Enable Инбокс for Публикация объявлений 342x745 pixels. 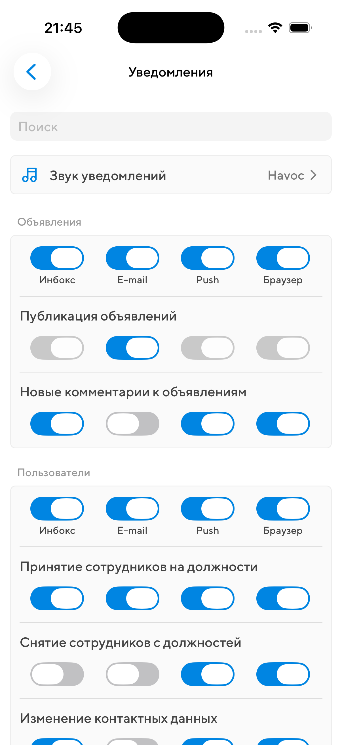coord(57,347)
